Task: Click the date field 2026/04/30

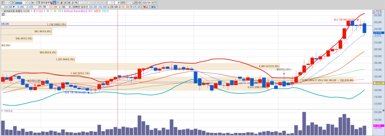Action: tap(147, 3)
